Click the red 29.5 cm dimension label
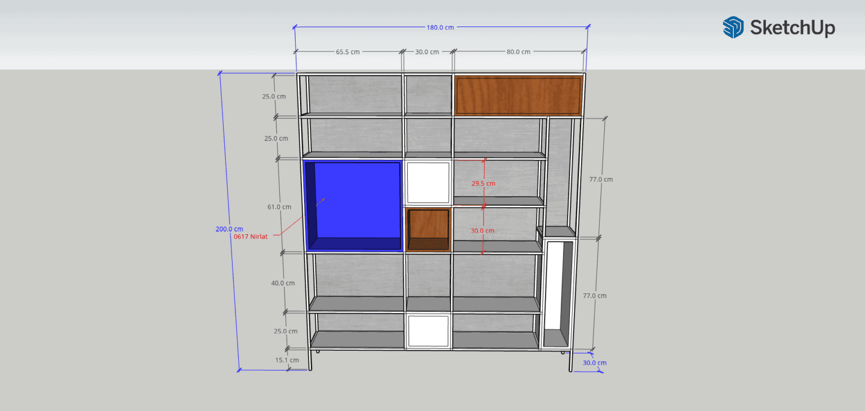This screenshot has width=865, height=411. coord(483,183)
